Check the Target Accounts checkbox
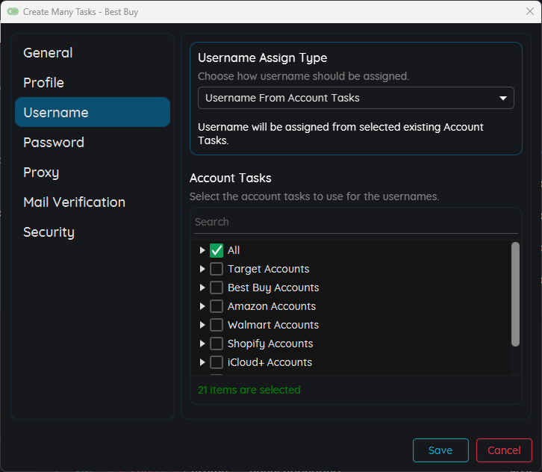542x472 pixels. [x=217, y=269]
